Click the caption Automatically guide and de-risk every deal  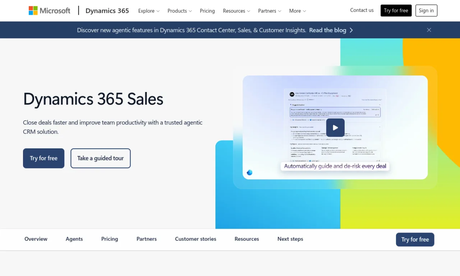point(335,166)
